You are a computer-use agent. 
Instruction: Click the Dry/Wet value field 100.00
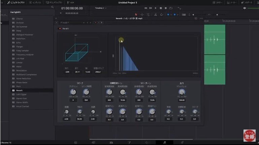click(x=182, y=100)
